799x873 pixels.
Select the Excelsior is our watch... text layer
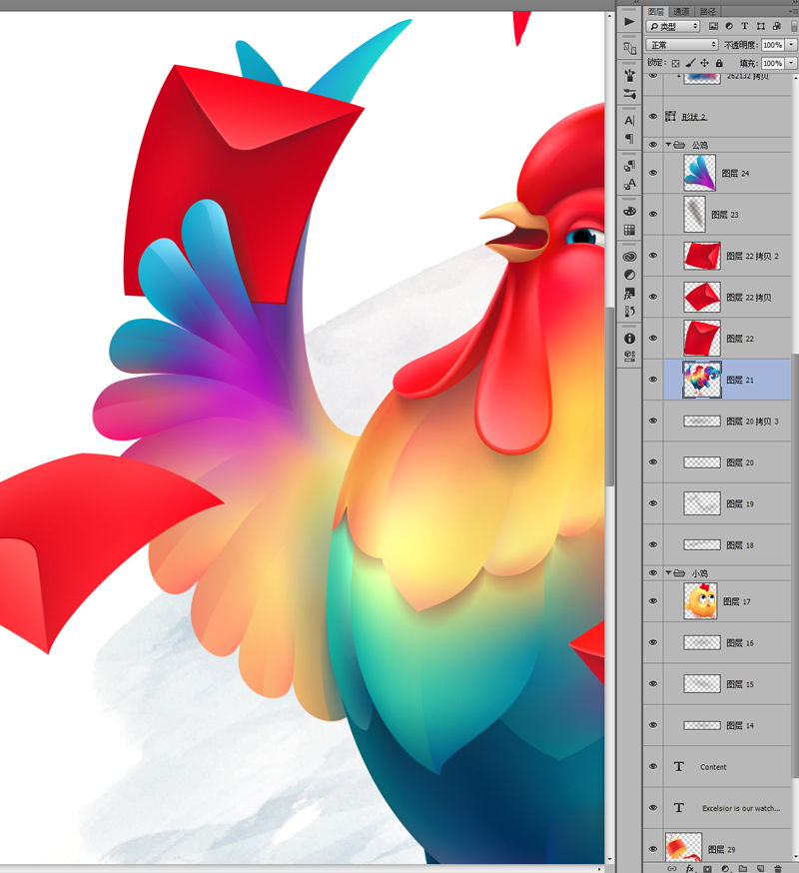pos(727,808)
